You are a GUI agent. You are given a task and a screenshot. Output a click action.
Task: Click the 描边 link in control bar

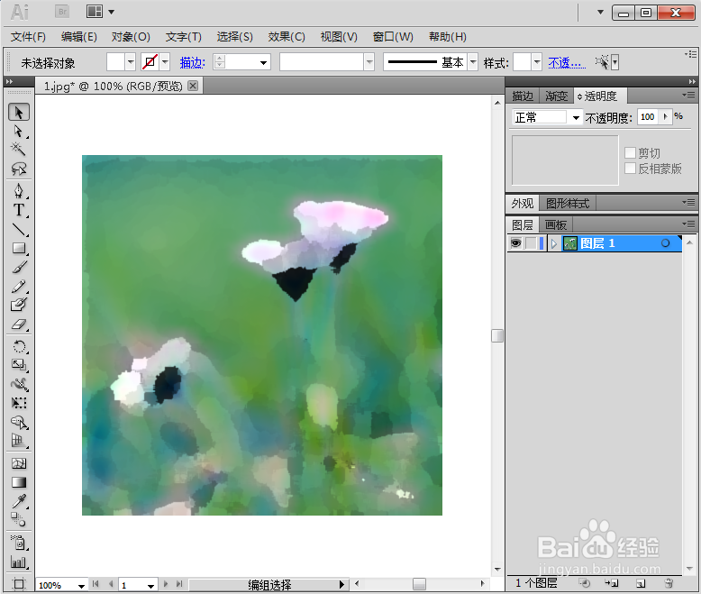(x=192, y=62)
